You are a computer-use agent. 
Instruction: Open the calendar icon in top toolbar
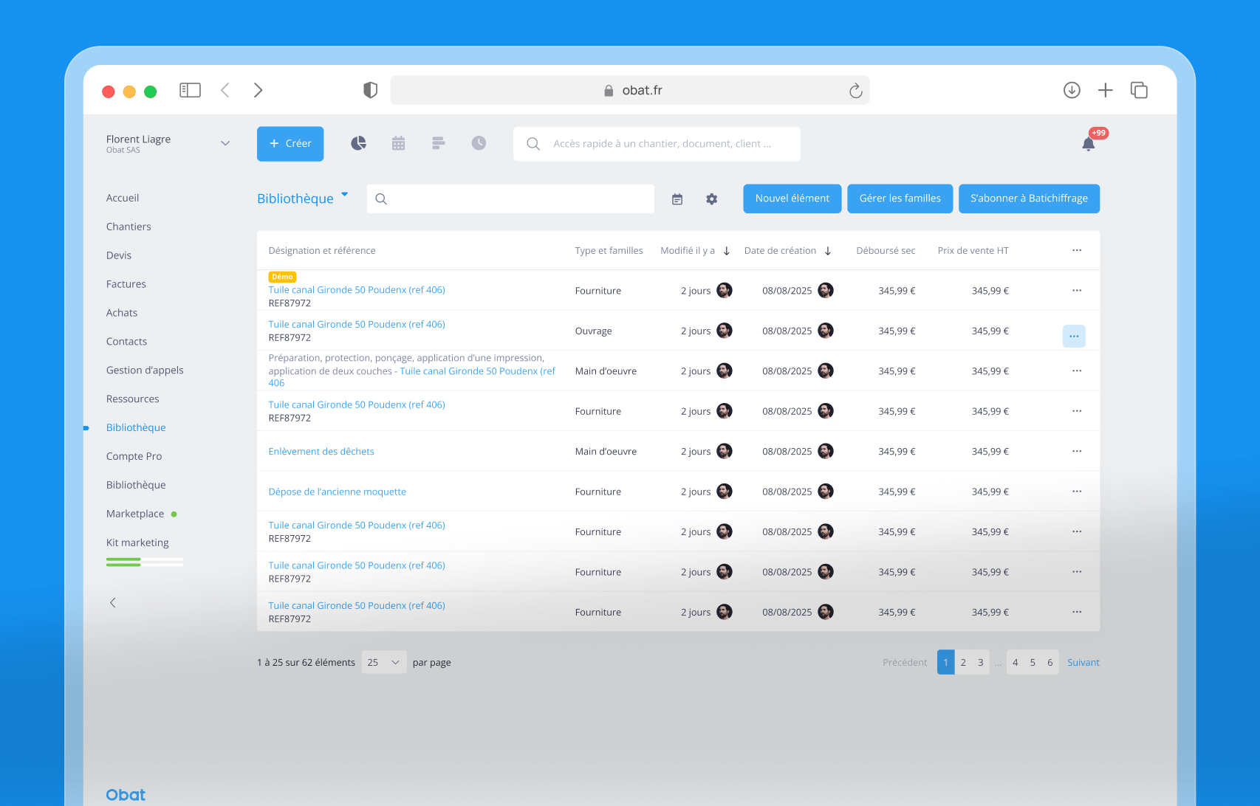coord(398,143)
